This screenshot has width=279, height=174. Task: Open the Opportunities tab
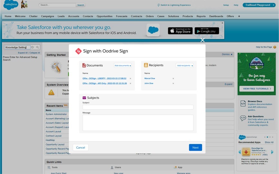[x=104, y=16]
